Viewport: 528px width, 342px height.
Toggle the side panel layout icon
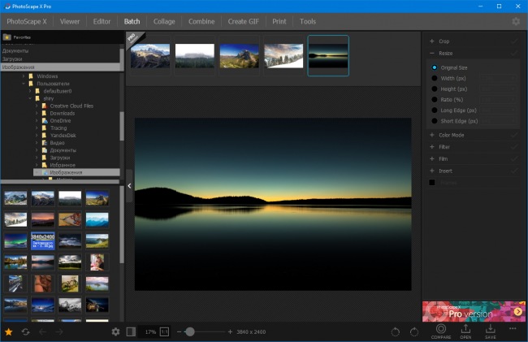tap(131, 332)
